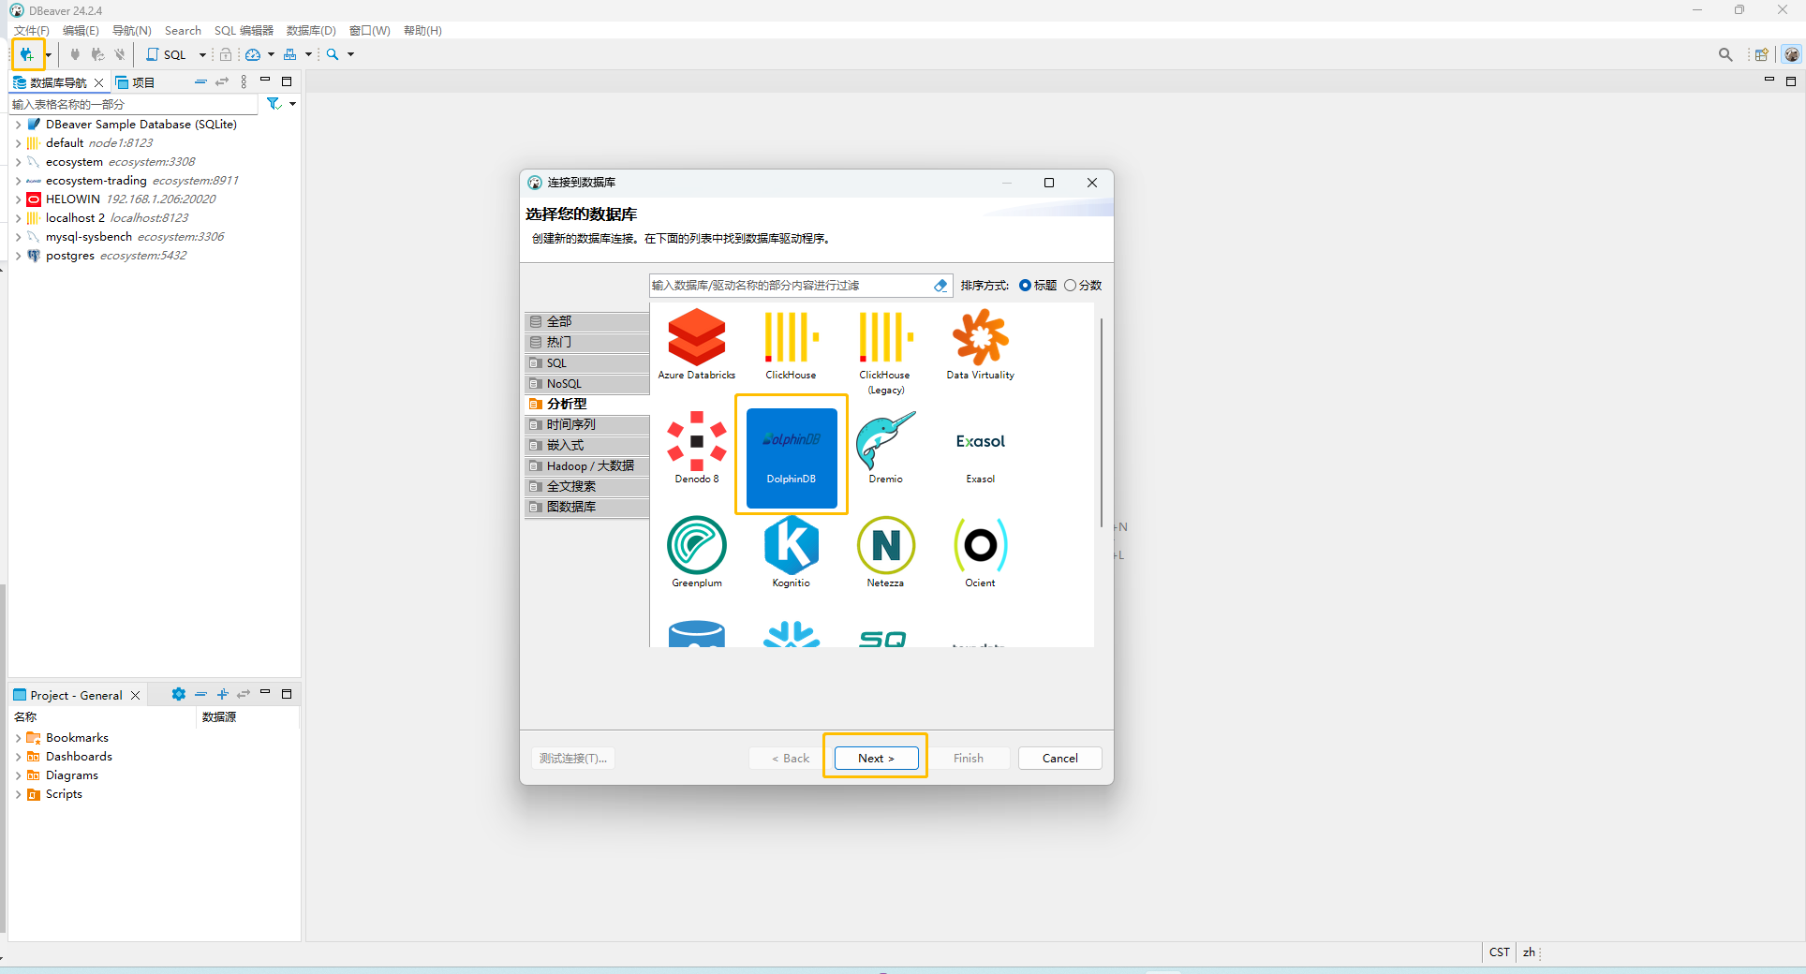Switch to the 项目 tab
The width and height of the screenshot is (1806, 974).
pyautogui.click(x=135, y=82)
